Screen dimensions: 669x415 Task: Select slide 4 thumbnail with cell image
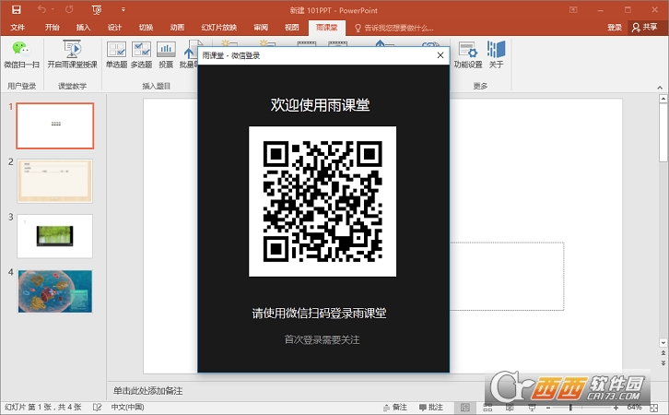pos(55,291)
